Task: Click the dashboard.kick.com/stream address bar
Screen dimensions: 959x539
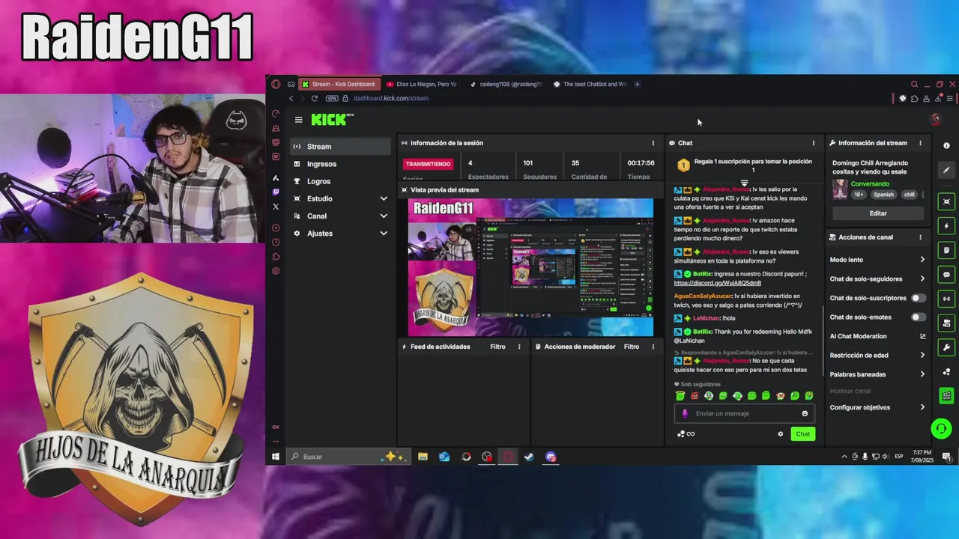Action: (x=391, y=98)
